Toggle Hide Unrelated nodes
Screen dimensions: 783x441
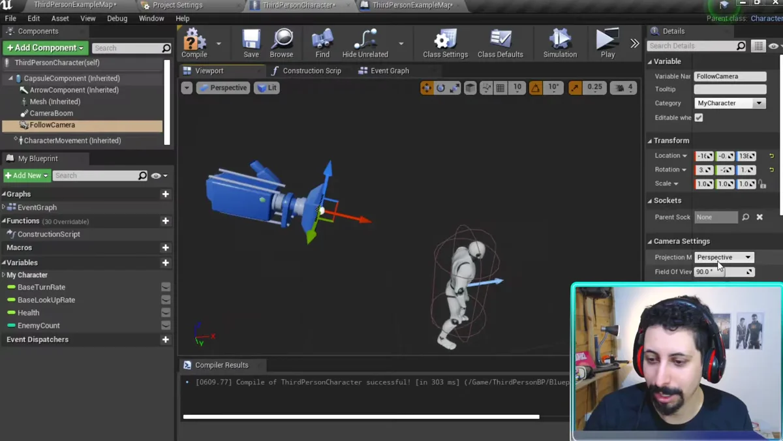tap(365, 43)
